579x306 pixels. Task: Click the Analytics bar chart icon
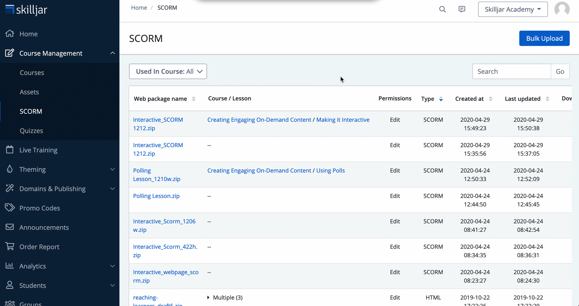(x=10, y=266)
